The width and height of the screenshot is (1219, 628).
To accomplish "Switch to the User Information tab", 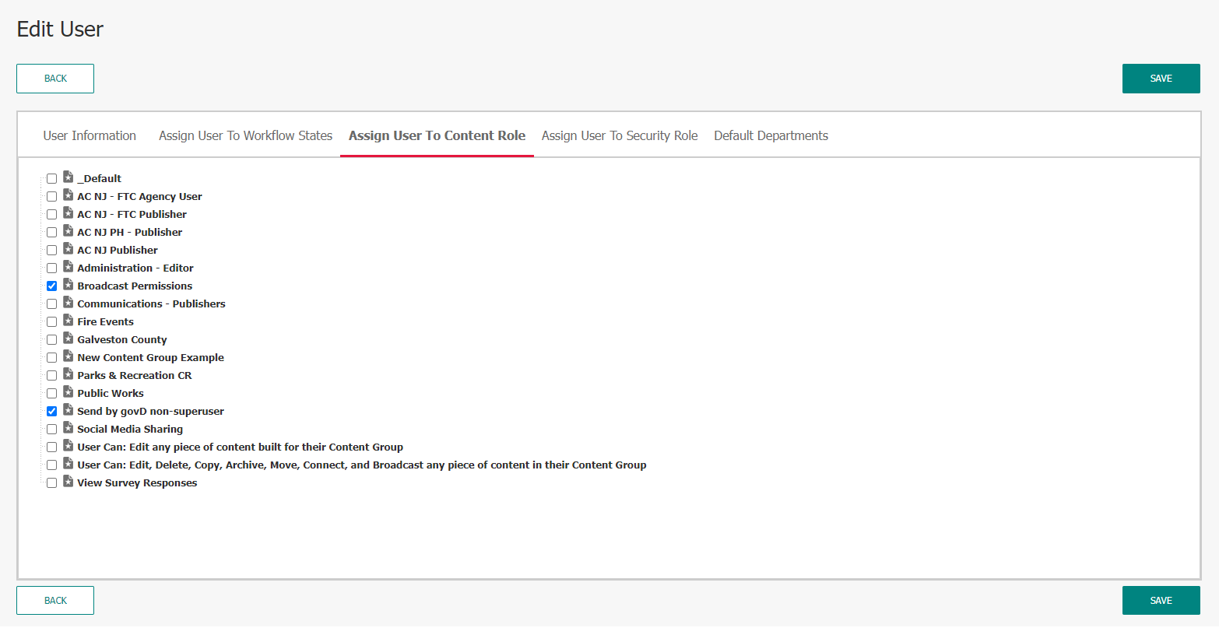I will [90, 135].
